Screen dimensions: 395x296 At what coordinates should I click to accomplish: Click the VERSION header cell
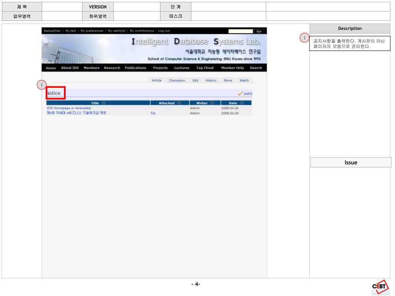pyautogui.click(x=98, y=7)
